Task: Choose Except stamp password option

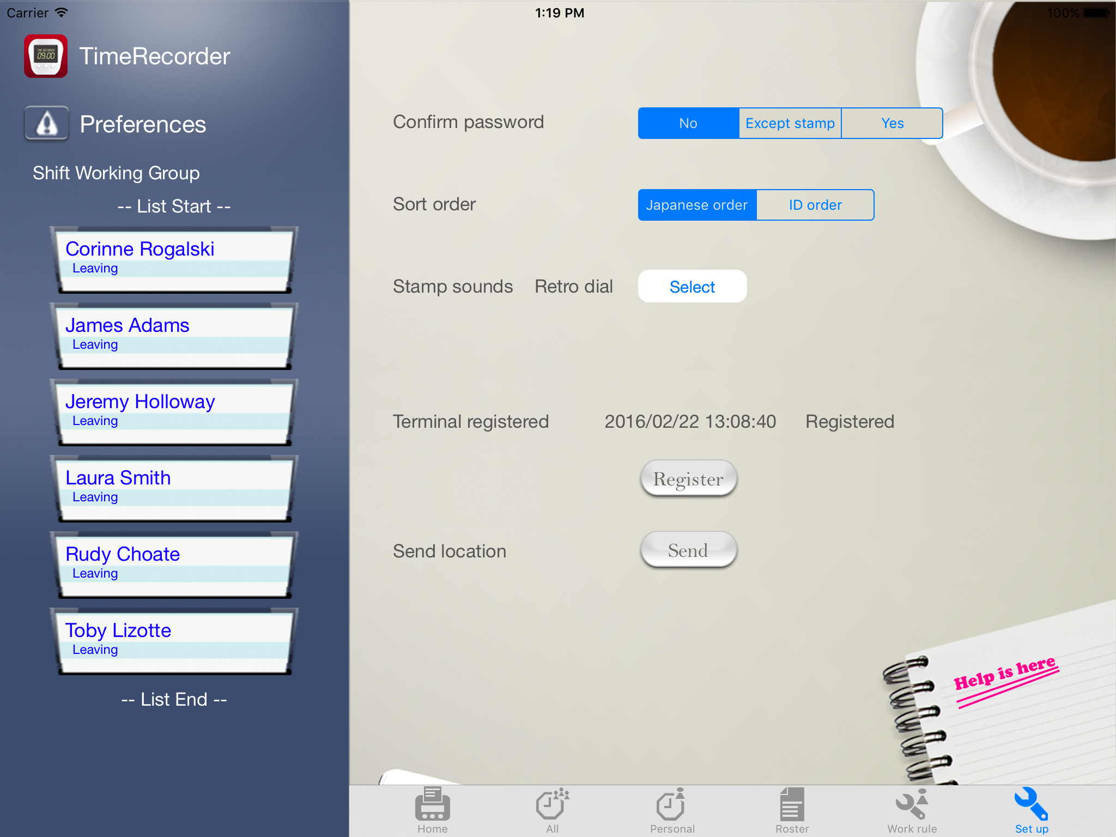Action: (x=790, y=123)
